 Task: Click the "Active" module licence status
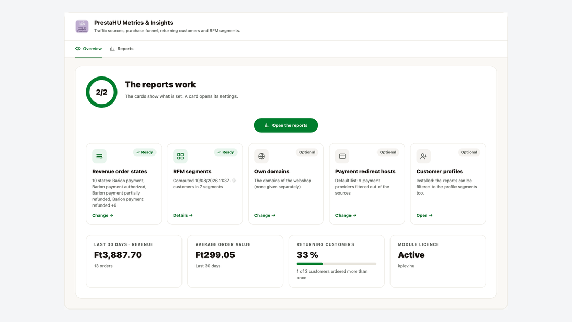point(411,255)
